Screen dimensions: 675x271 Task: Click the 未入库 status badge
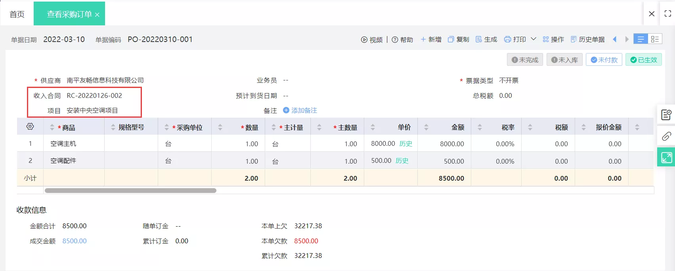point(564,60)
